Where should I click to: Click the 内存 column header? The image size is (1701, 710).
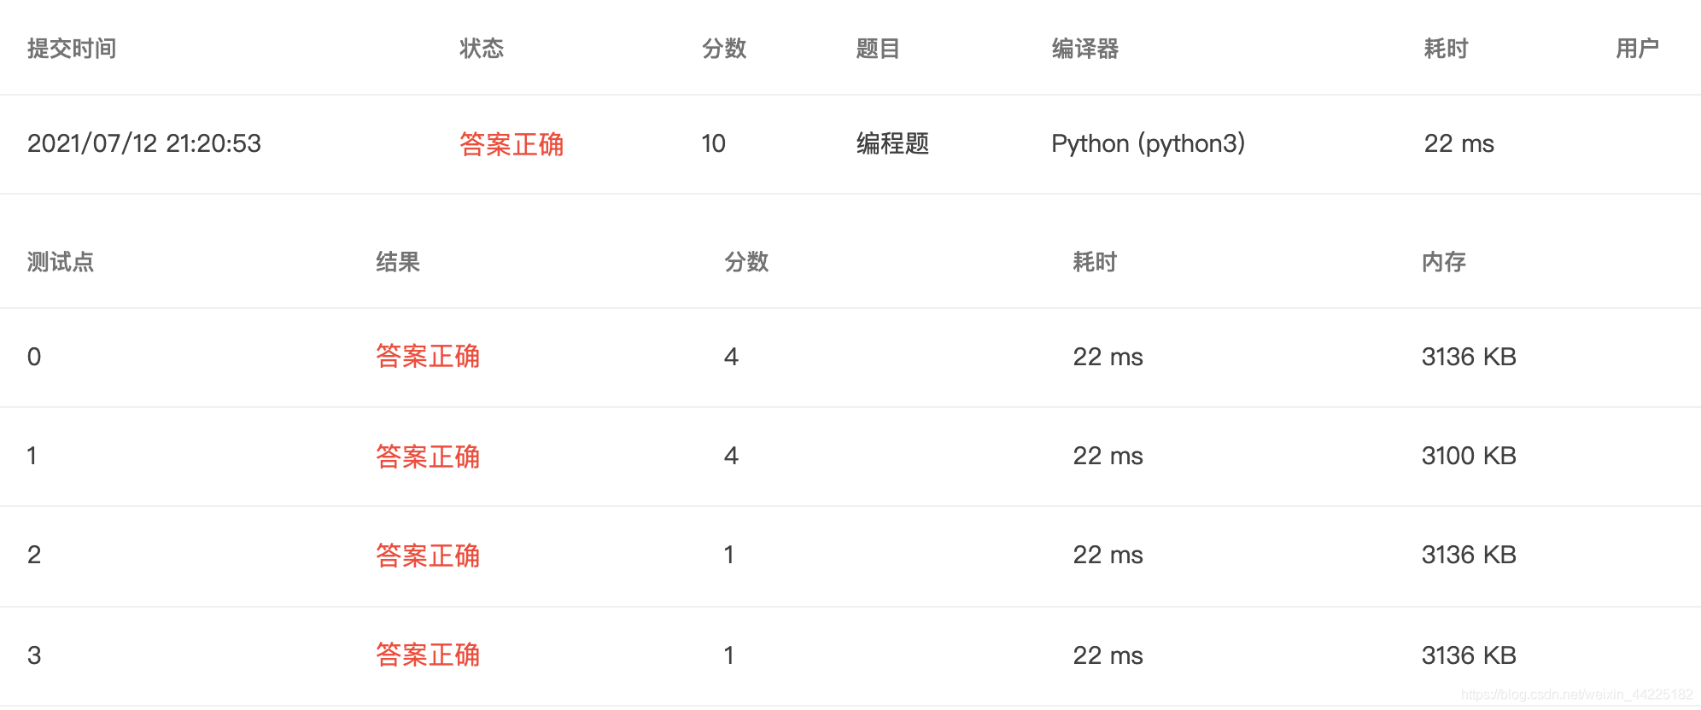click(1444, 262)
